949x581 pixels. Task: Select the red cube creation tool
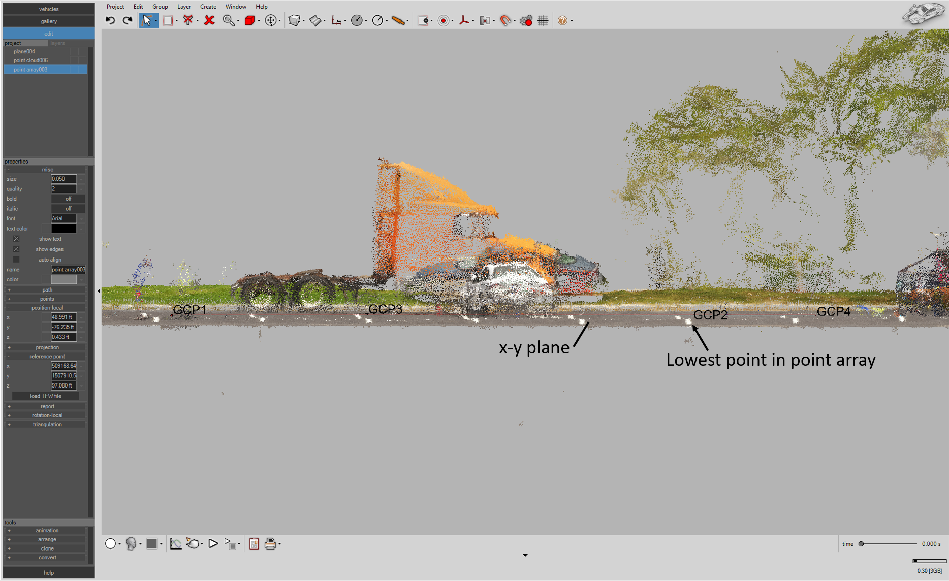tap(249, 20)
